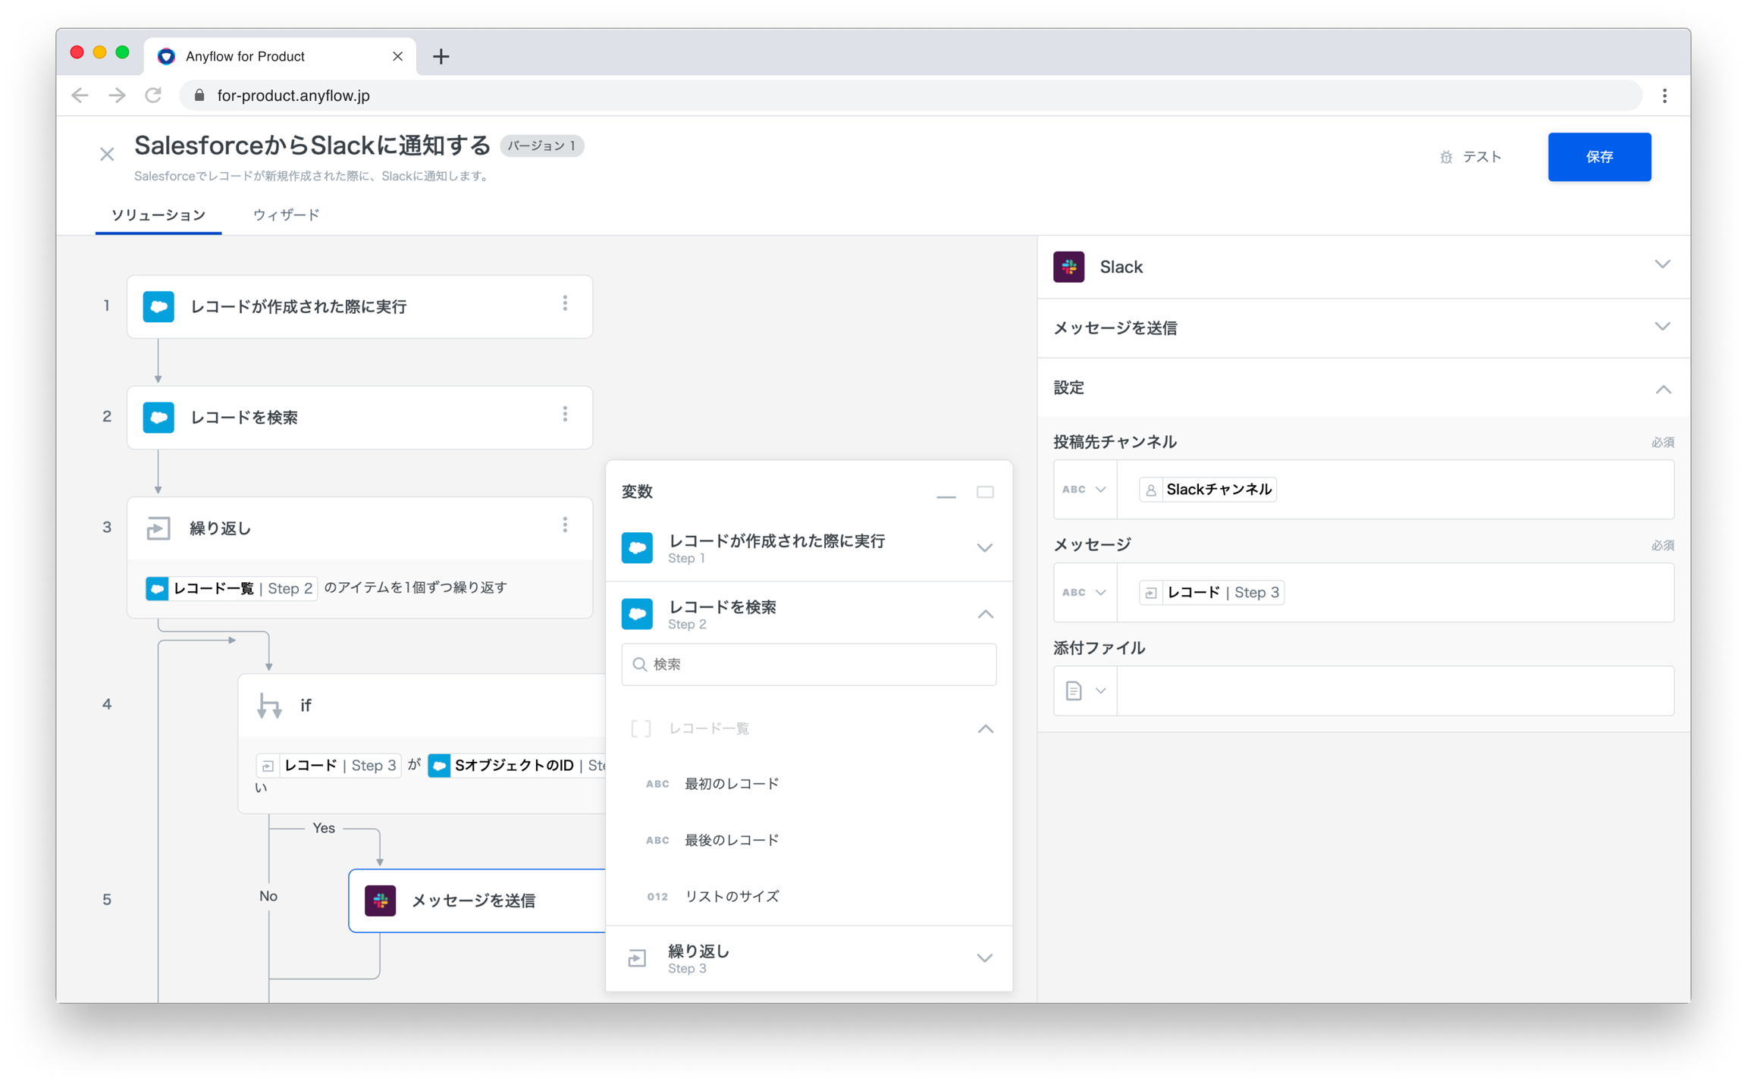The image size is (1747, 1087).
Task: Minimize the 変数 variables panel
Action: tap(946, 494)
